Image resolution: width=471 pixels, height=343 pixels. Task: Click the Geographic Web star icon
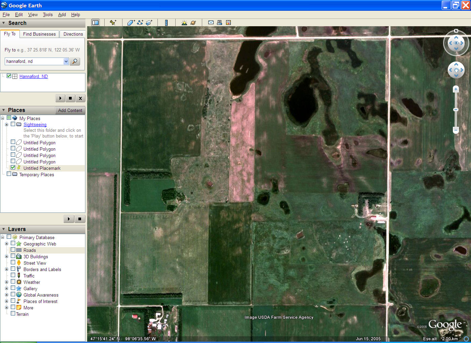tap(19, 244)
